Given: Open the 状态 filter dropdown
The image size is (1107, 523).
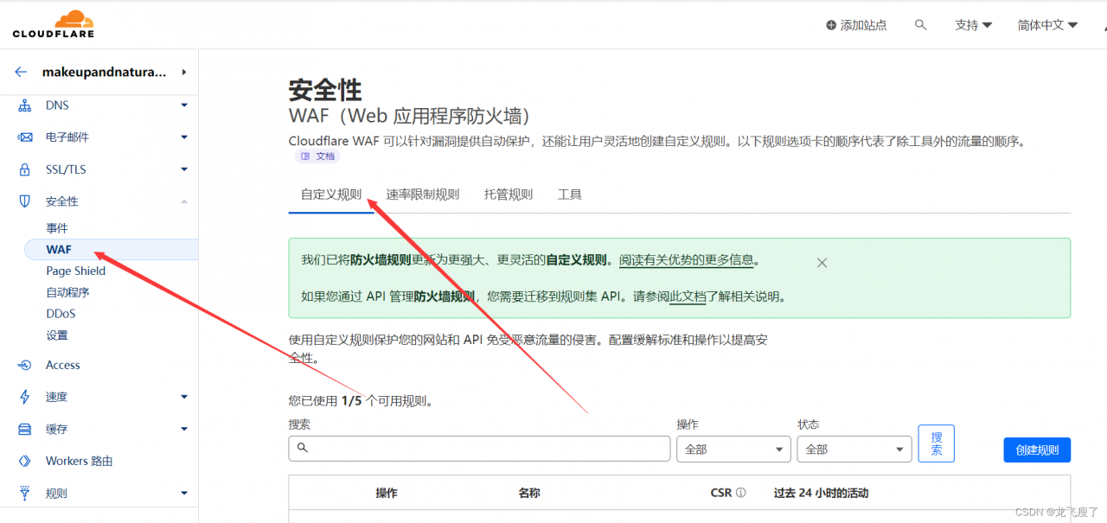Looking at the screenshot, I should coord(854,449).
